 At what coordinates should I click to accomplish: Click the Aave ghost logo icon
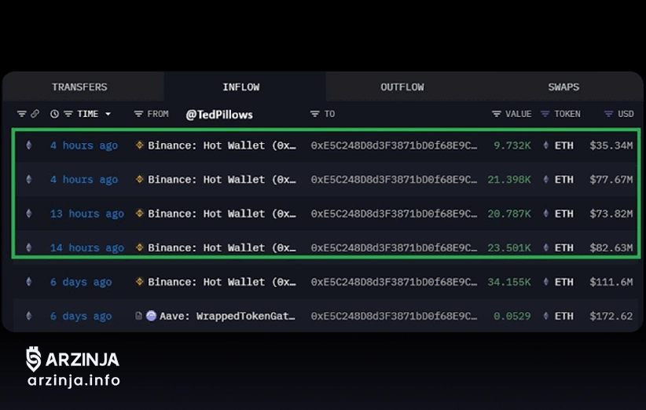151,316
